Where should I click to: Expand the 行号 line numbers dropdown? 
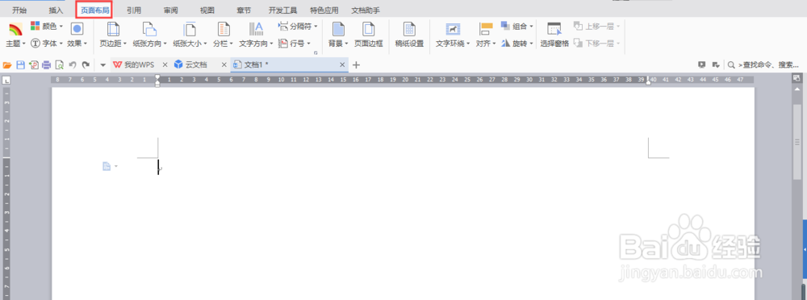tap(295, 44)
